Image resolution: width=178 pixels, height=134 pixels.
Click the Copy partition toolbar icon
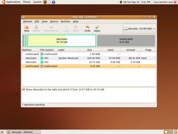[66, 28]
